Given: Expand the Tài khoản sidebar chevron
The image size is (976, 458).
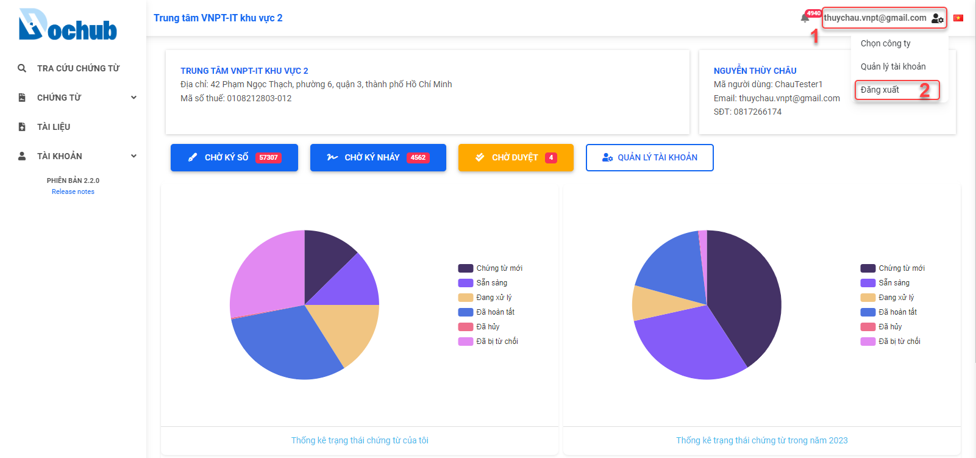Looking at the screenshot, I should (134, 156).
